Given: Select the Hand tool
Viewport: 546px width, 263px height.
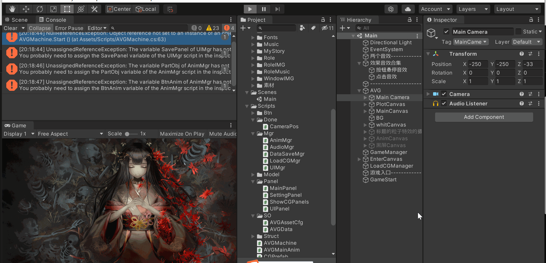Looking at the screenshot, I should pos(12,9).
